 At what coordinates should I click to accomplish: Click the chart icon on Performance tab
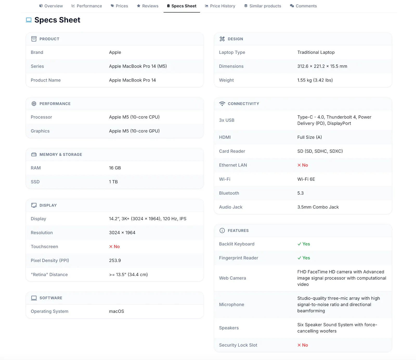tap(73, 6)
